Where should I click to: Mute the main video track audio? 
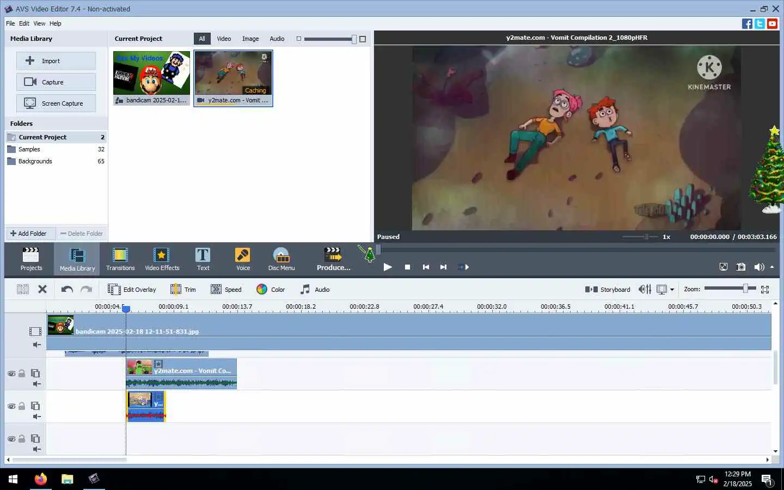[36, 345]
